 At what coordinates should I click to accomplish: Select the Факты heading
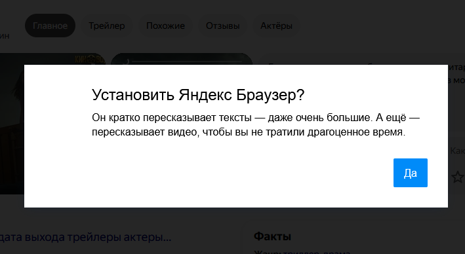pyautogui.click(x=272, y=236)
